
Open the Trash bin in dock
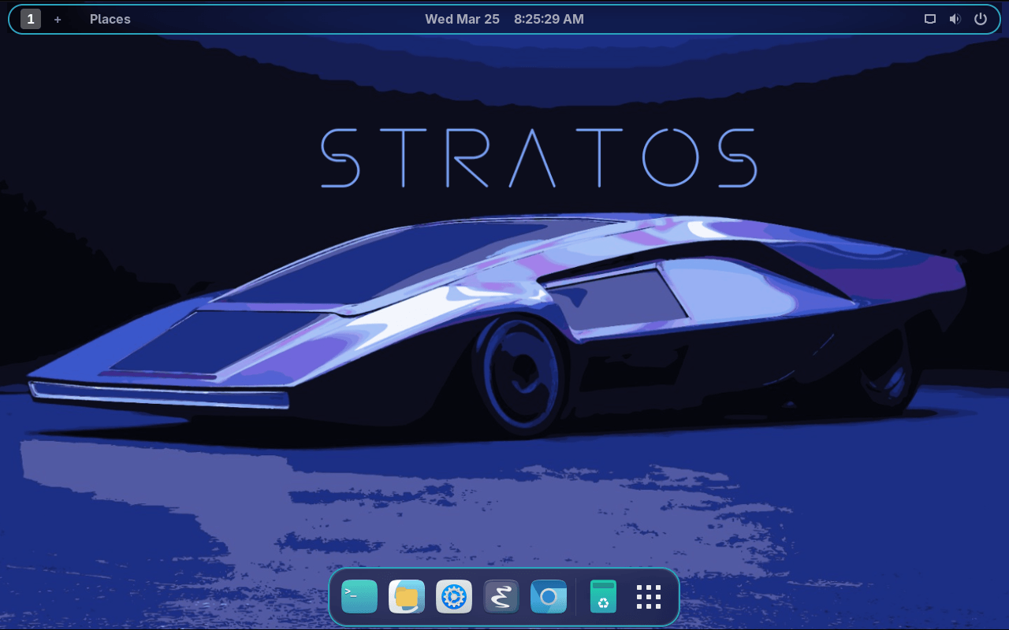tap(603, 597)
